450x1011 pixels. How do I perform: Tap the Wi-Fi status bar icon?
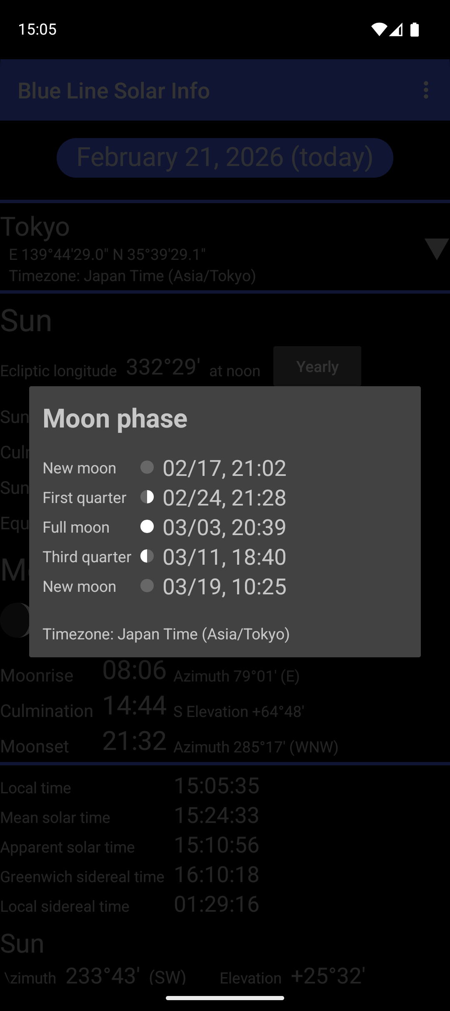379,29
